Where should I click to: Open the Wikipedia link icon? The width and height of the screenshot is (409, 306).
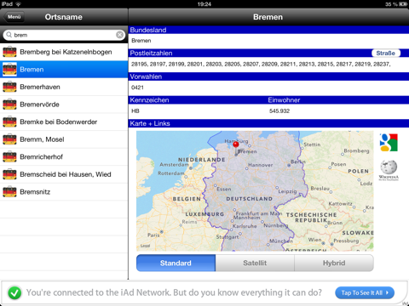click(x=389, y=170)
